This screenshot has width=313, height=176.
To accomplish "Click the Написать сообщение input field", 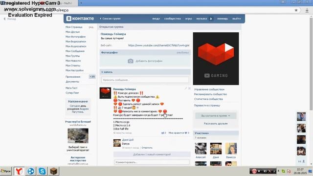I will [145, 80].
